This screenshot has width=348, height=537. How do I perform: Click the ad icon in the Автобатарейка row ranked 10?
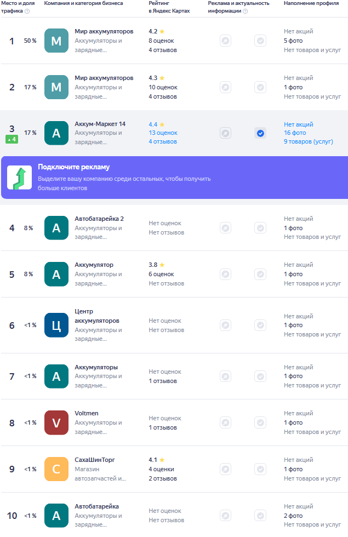pos(225,516)
